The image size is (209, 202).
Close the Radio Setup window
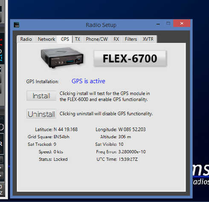182,23
